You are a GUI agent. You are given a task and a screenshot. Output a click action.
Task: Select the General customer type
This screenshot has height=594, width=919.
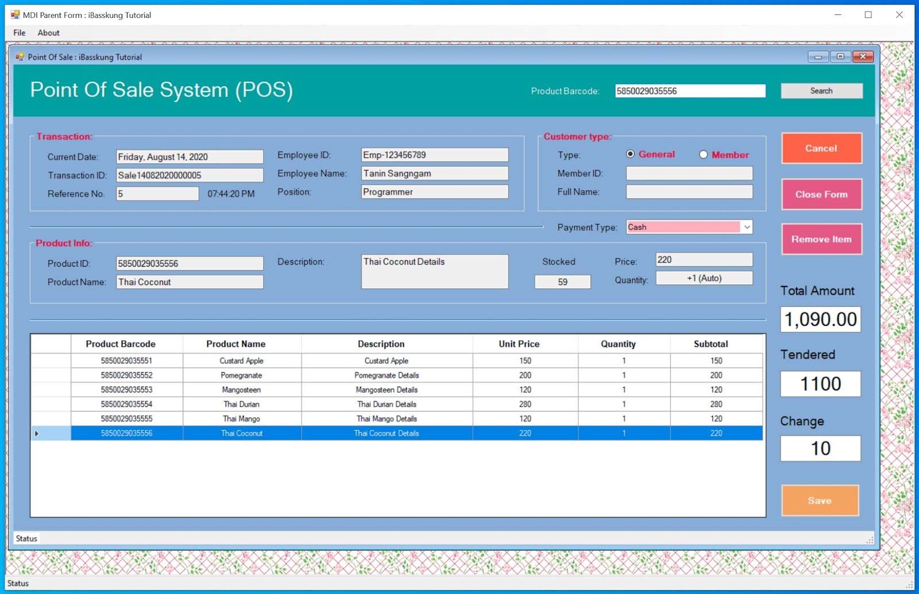(x=631, y=154)
